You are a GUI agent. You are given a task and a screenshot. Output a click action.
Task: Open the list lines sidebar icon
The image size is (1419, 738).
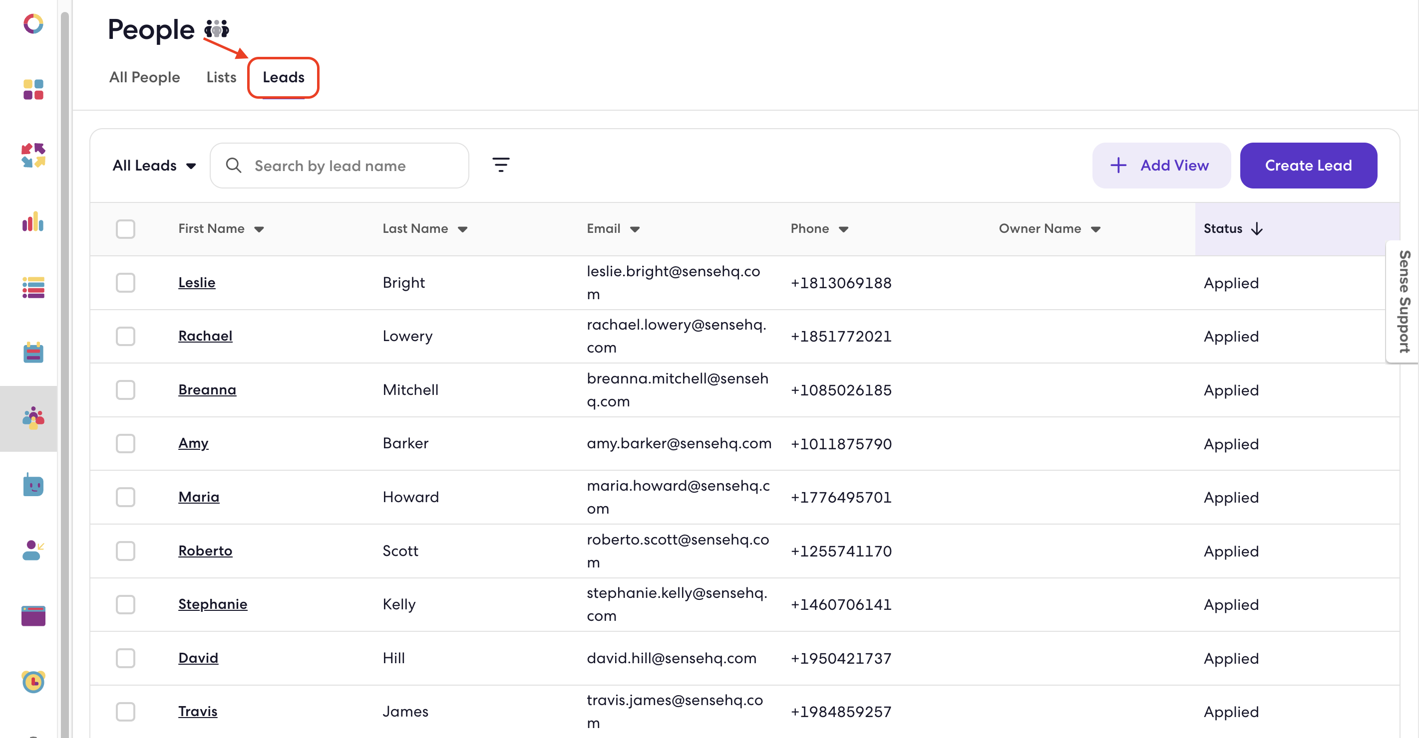coord(33,287)
